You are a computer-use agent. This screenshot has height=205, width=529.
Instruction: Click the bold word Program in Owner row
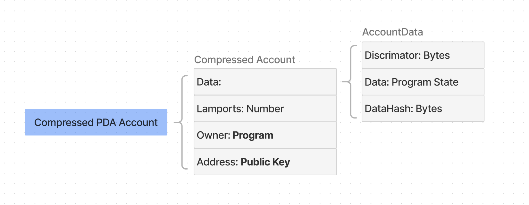pos(253,135)
